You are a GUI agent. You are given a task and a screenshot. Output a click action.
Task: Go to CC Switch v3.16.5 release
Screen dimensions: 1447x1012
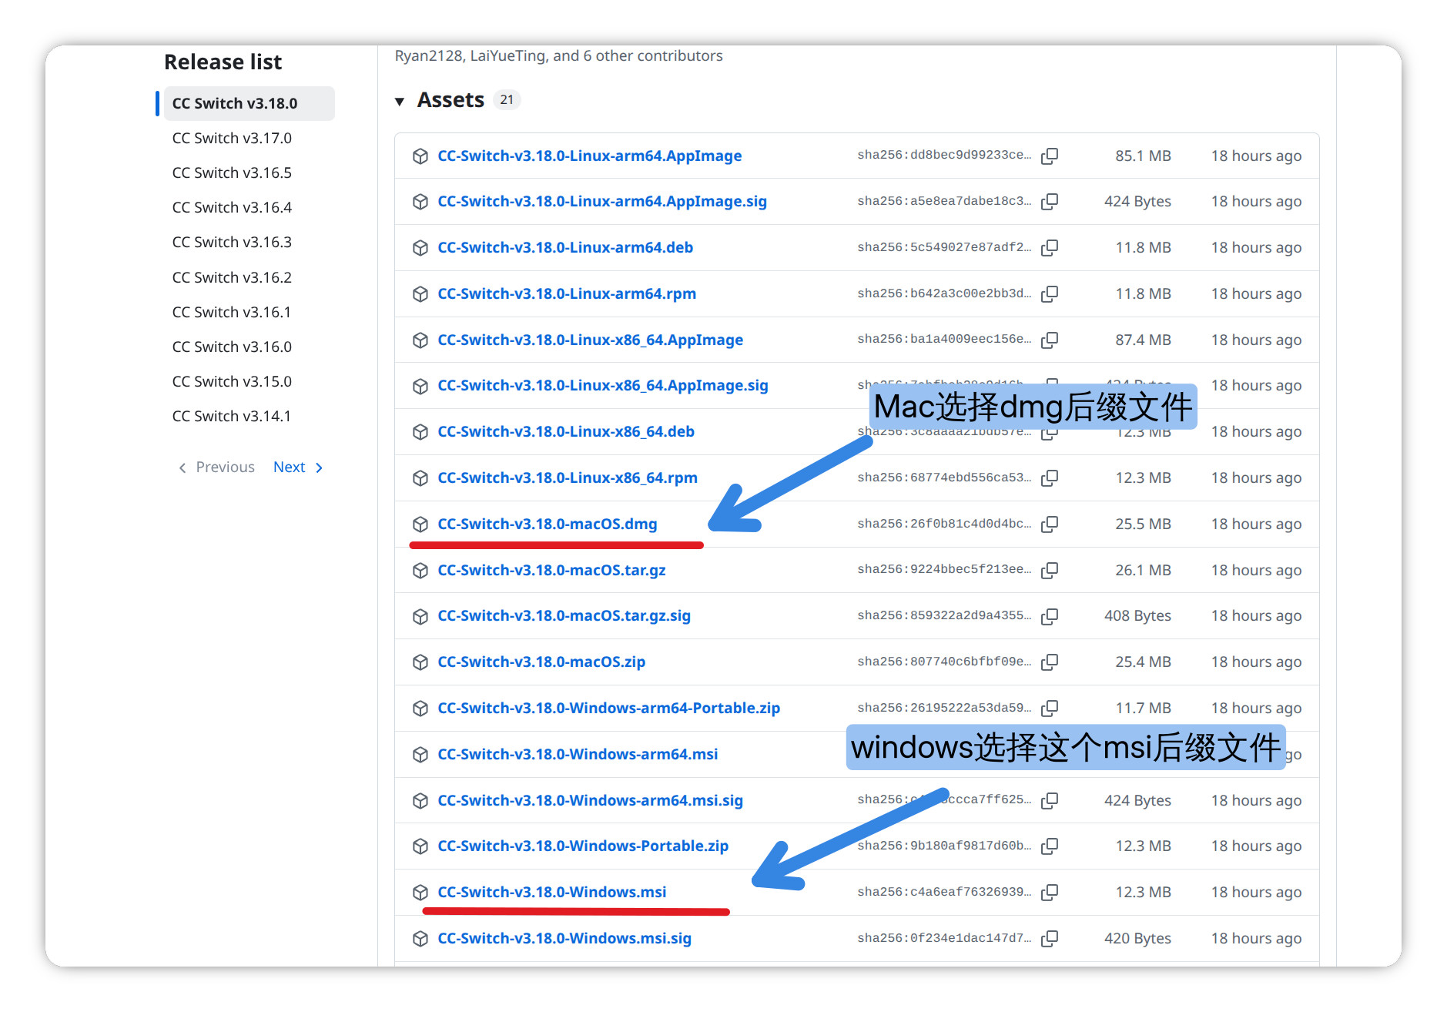click(x=232, y=173)
